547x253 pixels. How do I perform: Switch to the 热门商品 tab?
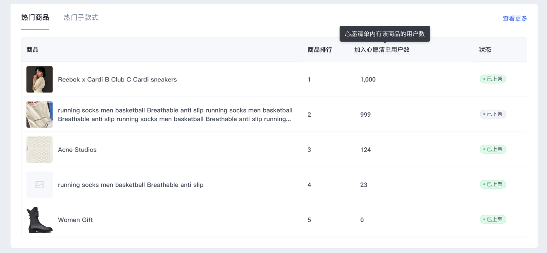[x=35, y=18]
